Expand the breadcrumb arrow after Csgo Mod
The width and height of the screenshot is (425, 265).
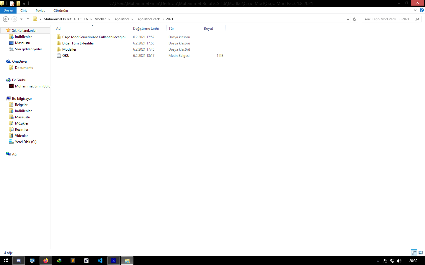[x=132, y=19]
